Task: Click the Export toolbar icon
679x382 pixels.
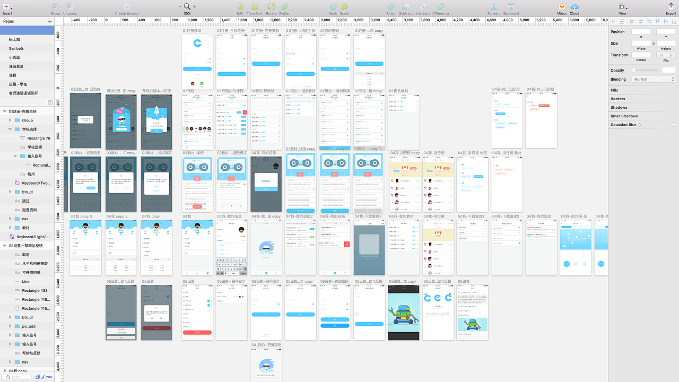Action: coord(671,7)
